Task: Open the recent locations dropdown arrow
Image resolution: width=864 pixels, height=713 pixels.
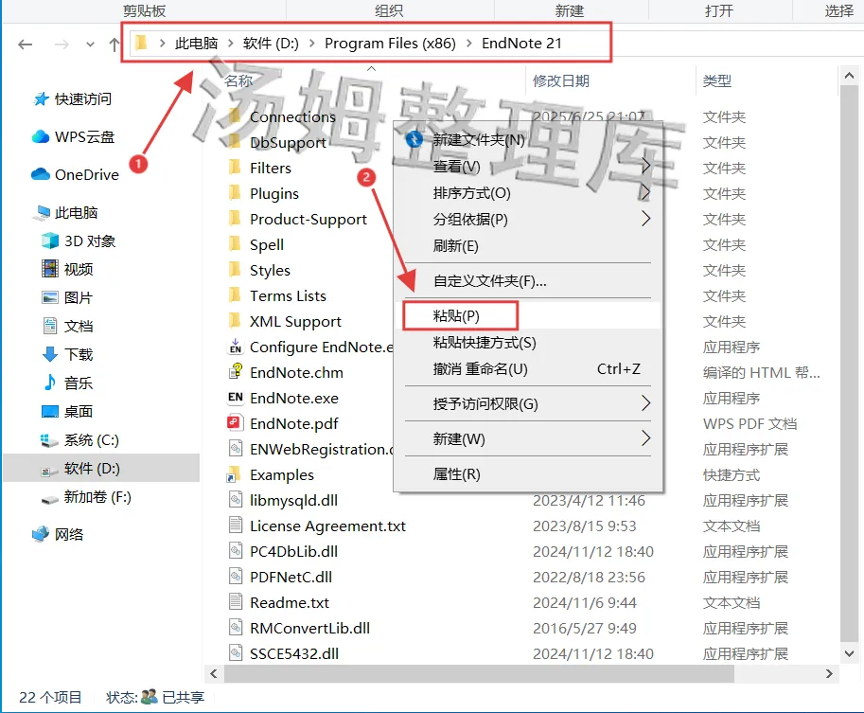Action: 90,45
